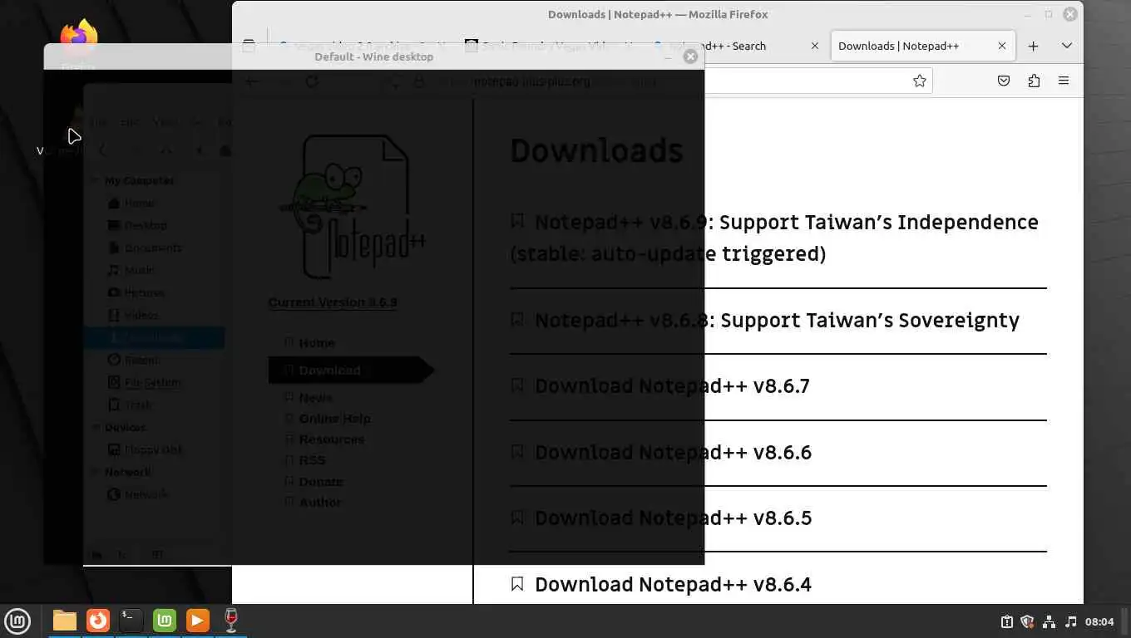Click the 'Current Version 8.6.9' link
The image size is (1131, 638).
[333, 302]
